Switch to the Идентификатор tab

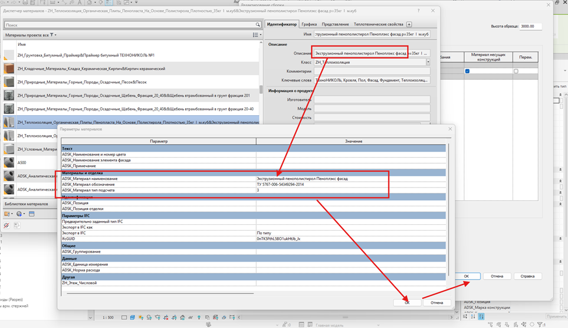pos(282,24)
